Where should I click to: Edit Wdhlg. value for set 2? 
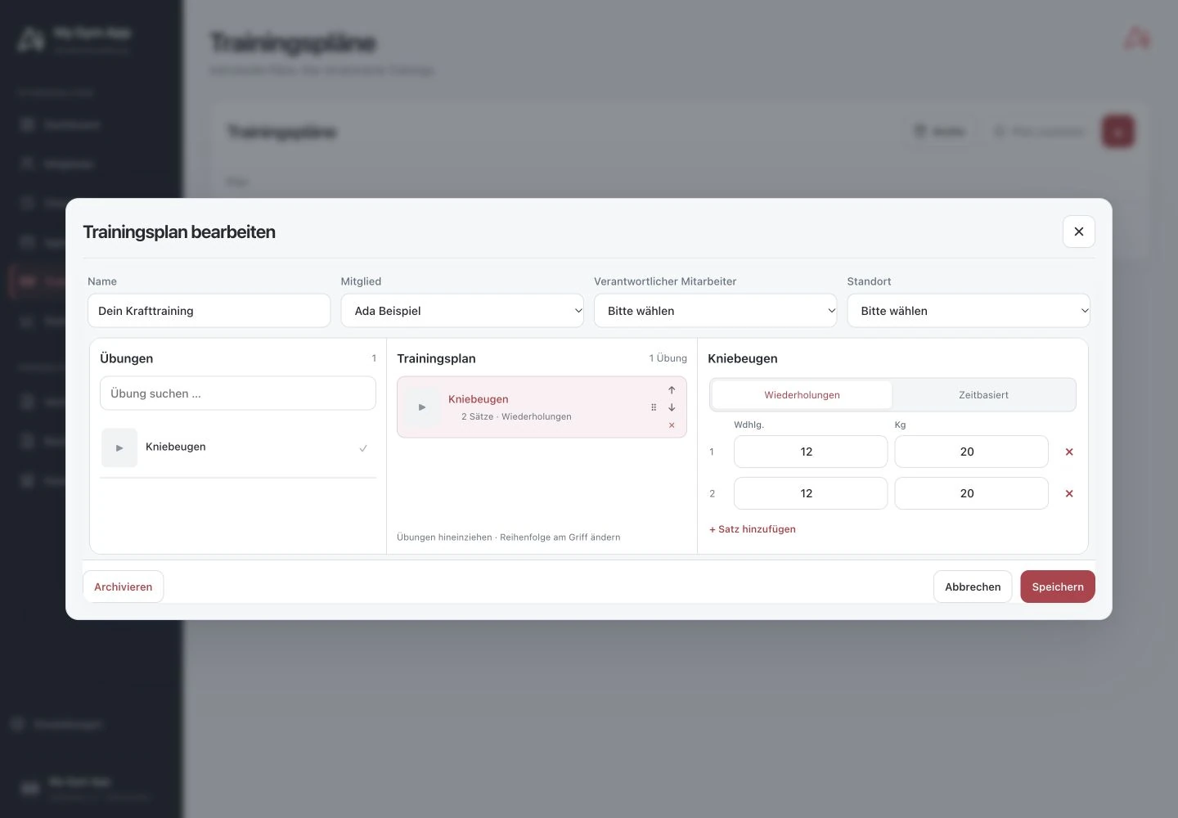(811, 493)
